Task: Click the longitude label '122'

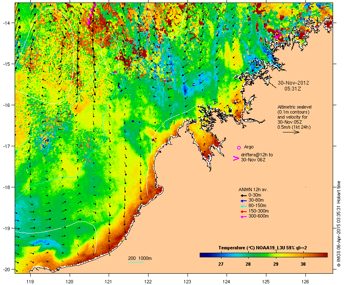Action: (148, 282)
